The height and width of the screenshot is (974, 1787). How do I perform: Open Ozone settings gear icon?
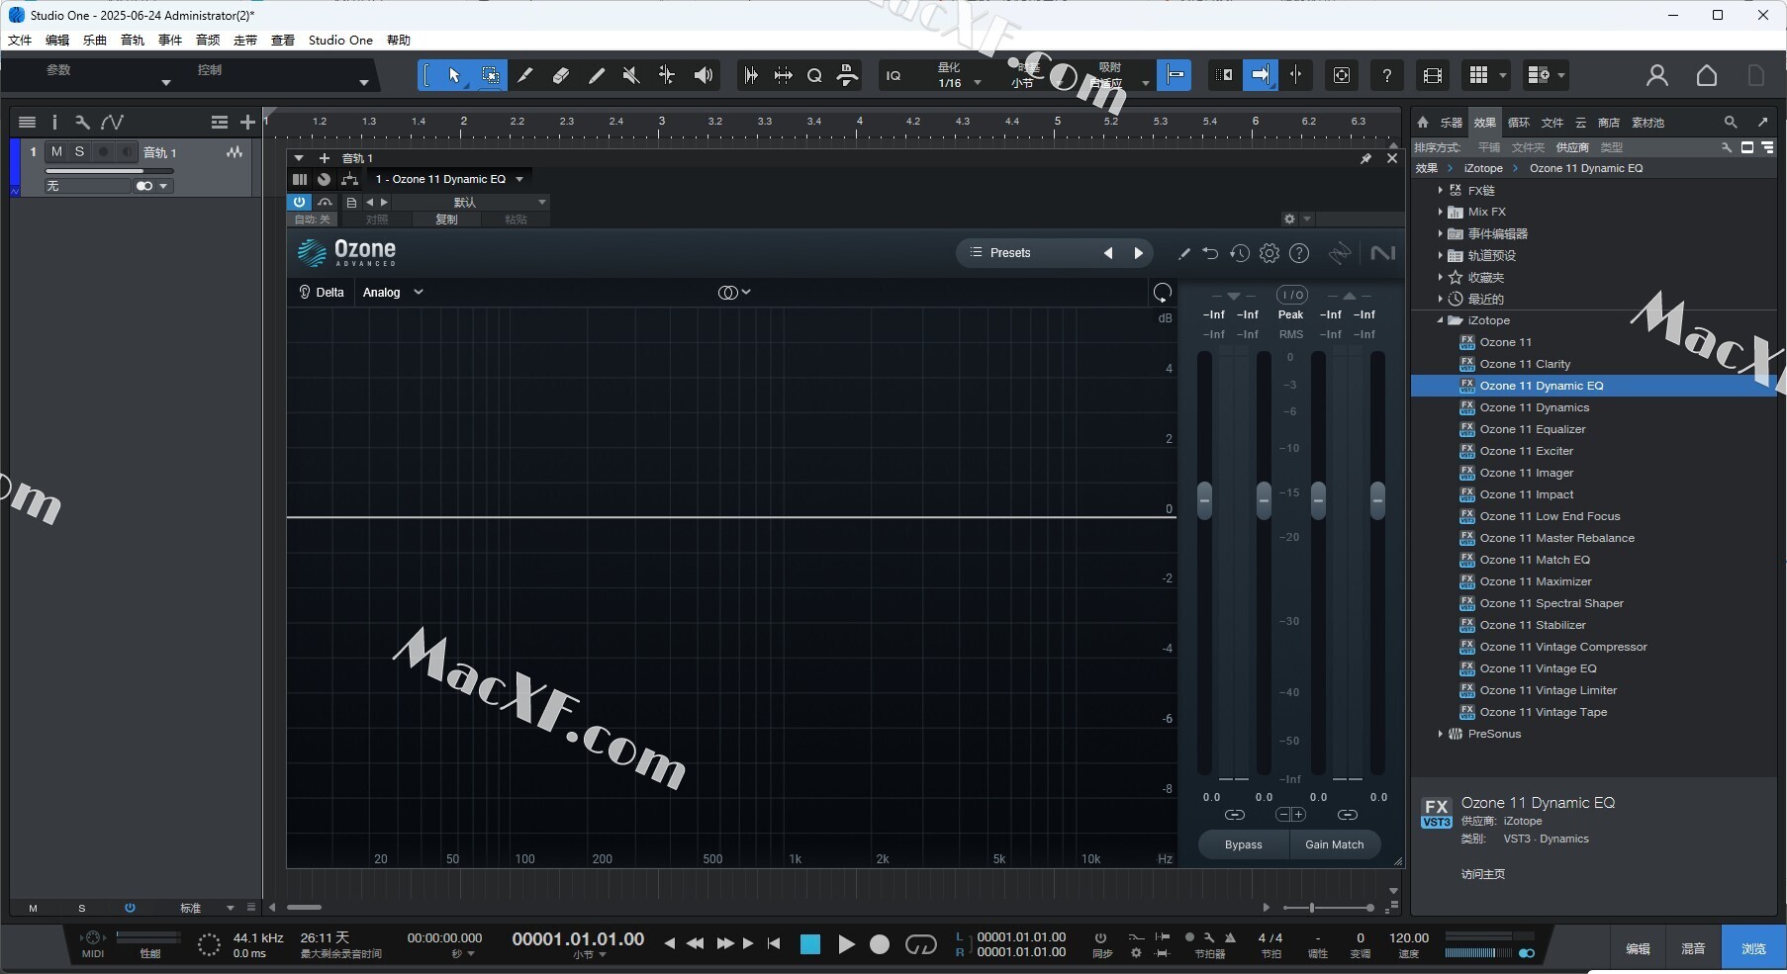(x=1270, y=253)
